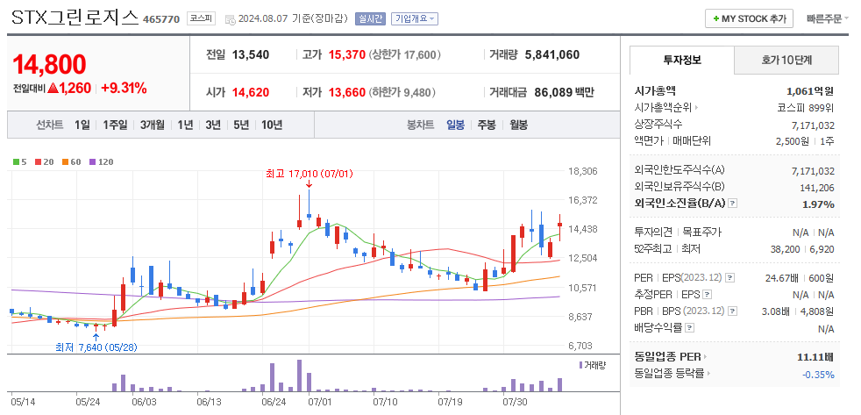Click the red up-triangle icon beside 1,260

[x=52, y=88]
